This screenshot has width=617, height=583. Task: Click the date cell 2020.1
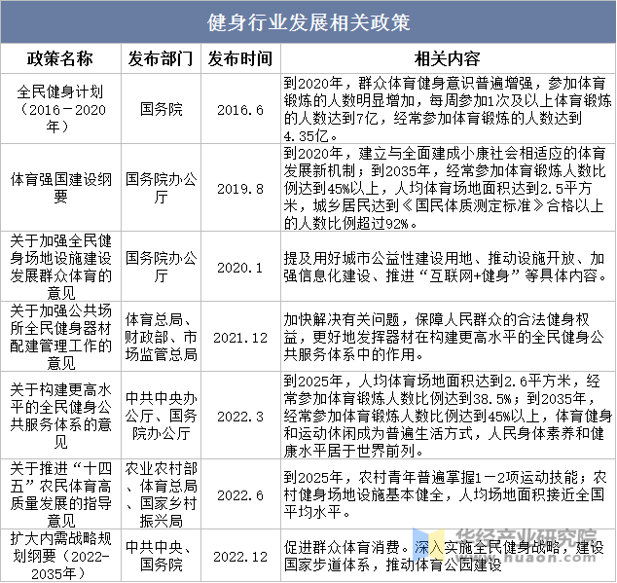[x=240, y=268]
